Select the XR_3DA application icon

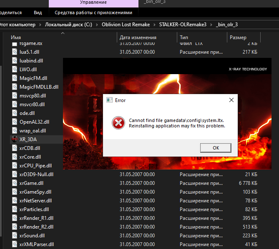15,139
